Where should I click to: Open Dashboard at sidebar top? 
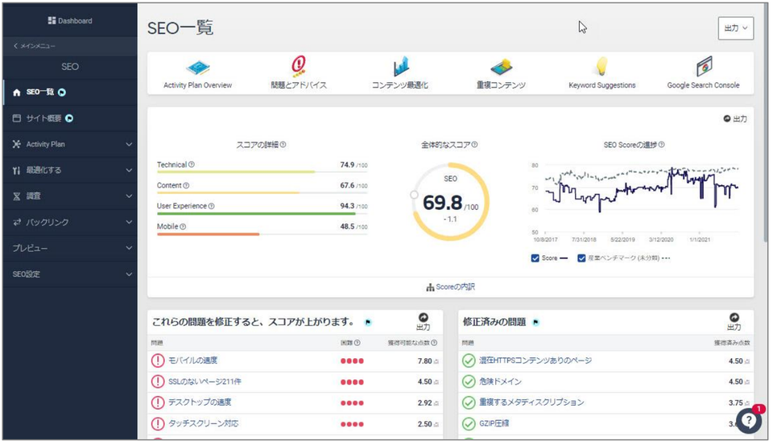70,21
